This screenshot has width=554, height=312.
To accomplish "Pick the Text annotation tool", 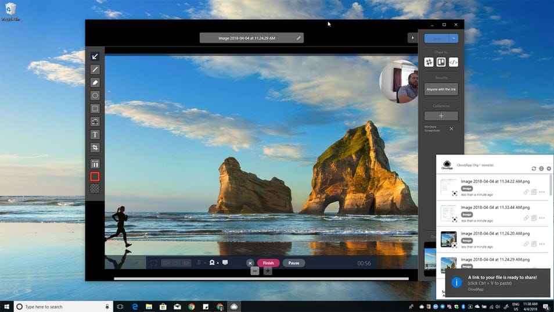I will click(x=95, y=134).
